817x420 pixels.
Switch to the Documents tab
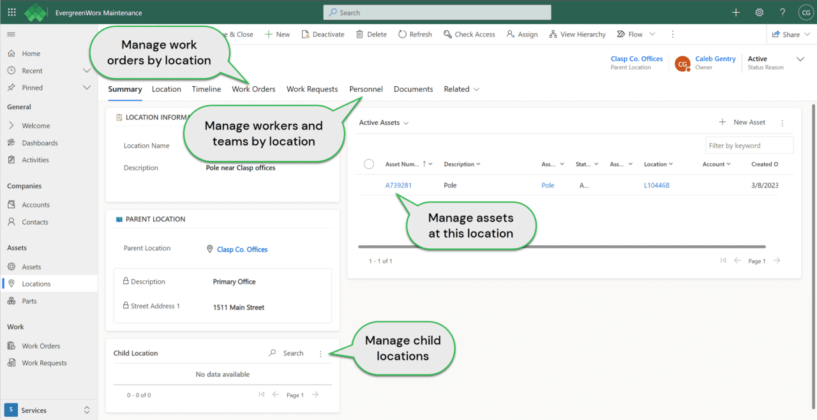coord(413,89)
